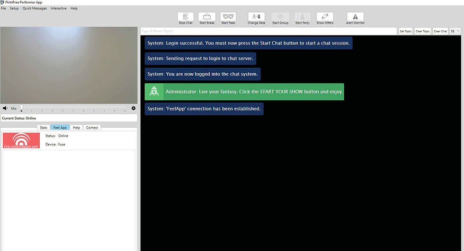
Task: Click the 'FeelApp connection established' message
Action: coord(204,109)
